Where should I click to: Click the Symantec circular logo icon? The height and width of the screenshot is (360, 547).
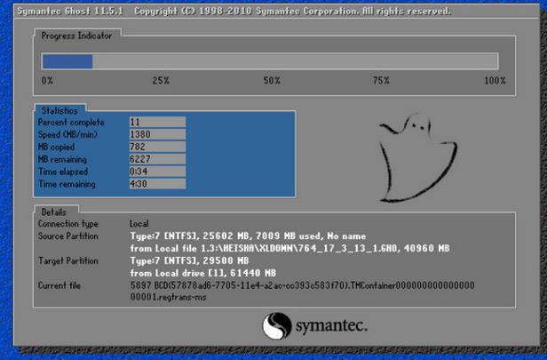coord(277,324)
